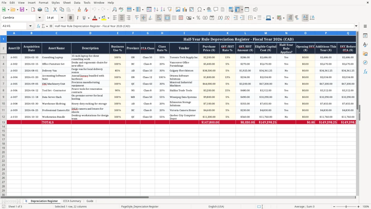Remove a decimal place

pyautogui.click(x=227, y=18)
